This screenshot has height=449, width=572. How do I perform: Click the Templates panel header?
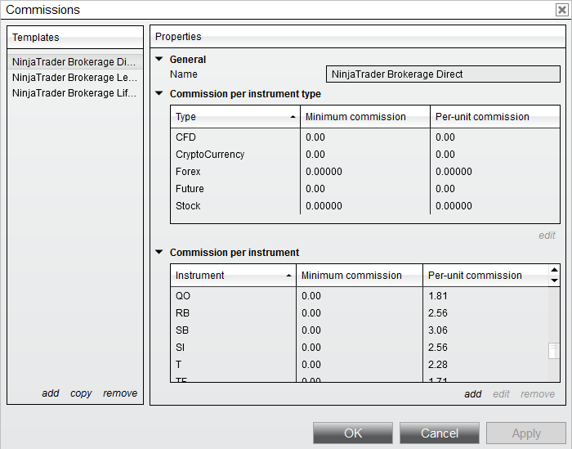(x=75, y=38)
